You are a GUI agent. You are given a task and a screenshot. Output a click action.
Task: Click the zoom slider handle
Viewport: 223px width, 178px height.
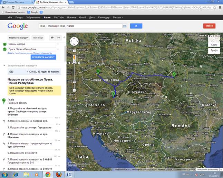tap(74, 82)
